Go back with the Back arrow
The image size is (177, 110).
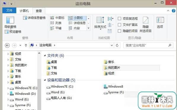pos(7,46)
